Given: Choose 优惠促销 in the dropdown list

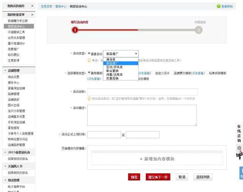Looking at the screenshot, I should 121,78.
